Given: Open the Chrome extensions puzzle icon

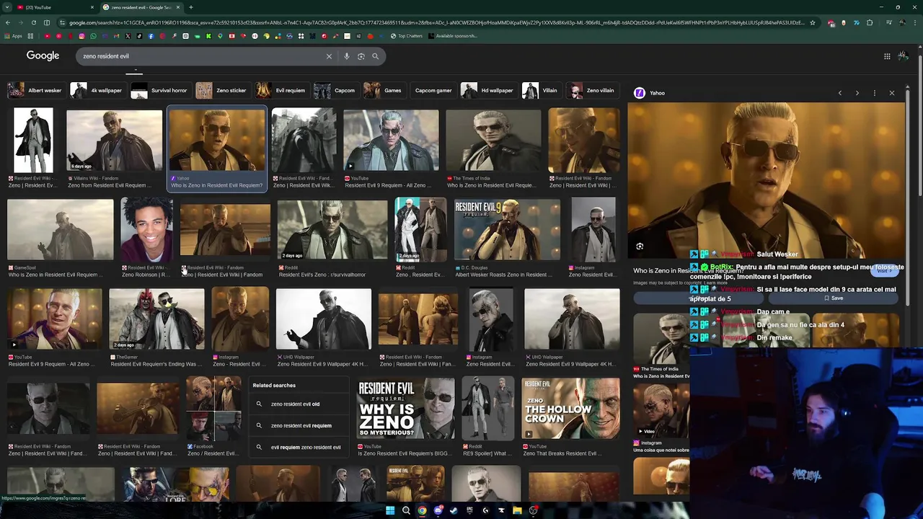Looking at the screenshot, I should [870, 22].
